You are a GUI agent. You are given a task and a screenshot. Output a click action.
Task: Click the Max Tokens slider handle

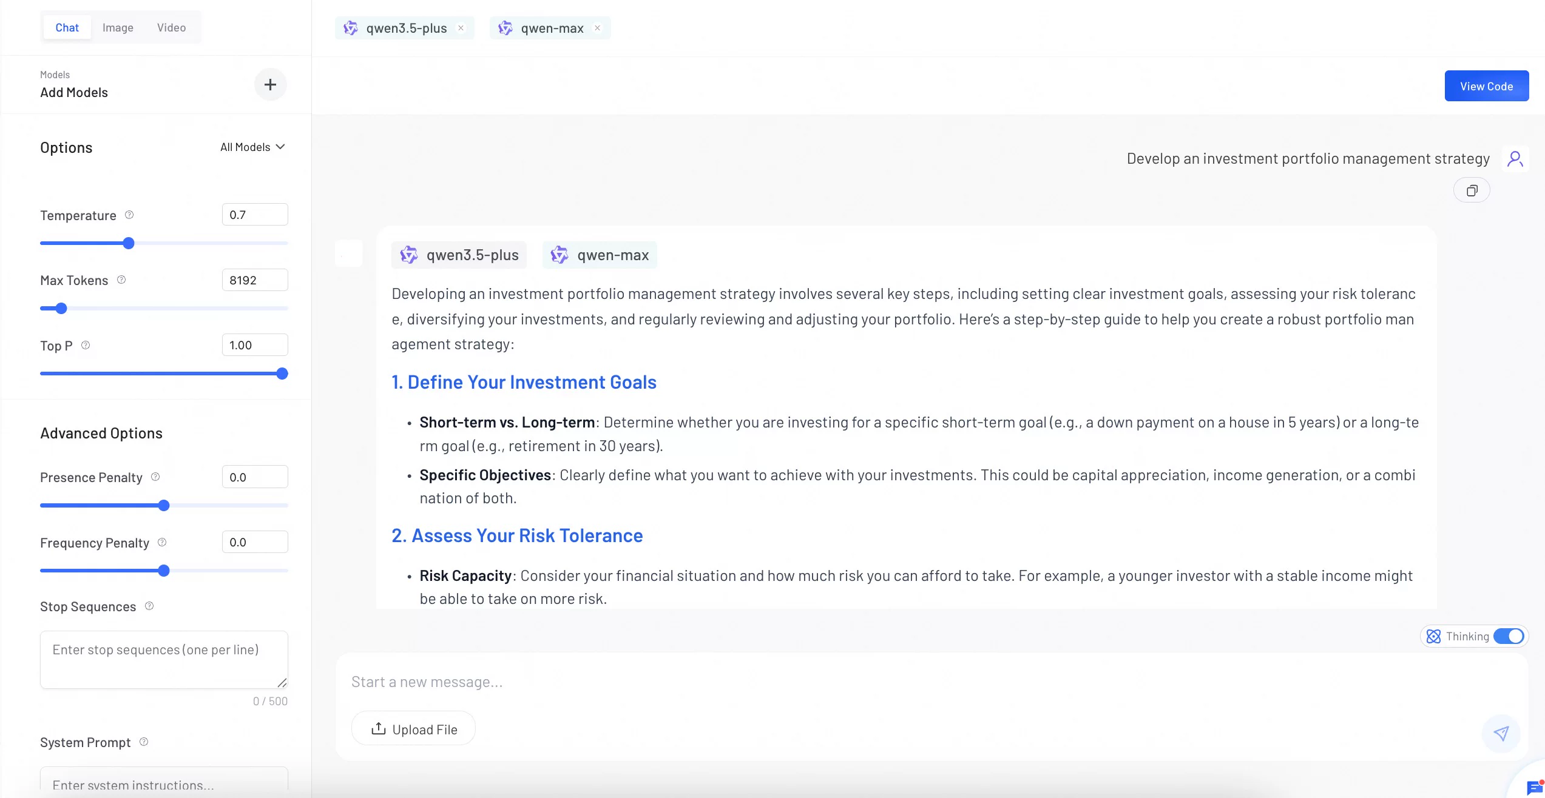click(x=61, y=308)
